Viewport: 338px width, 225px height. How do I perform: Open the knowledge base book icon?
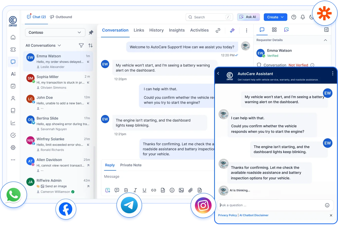(x=13, y=110)
